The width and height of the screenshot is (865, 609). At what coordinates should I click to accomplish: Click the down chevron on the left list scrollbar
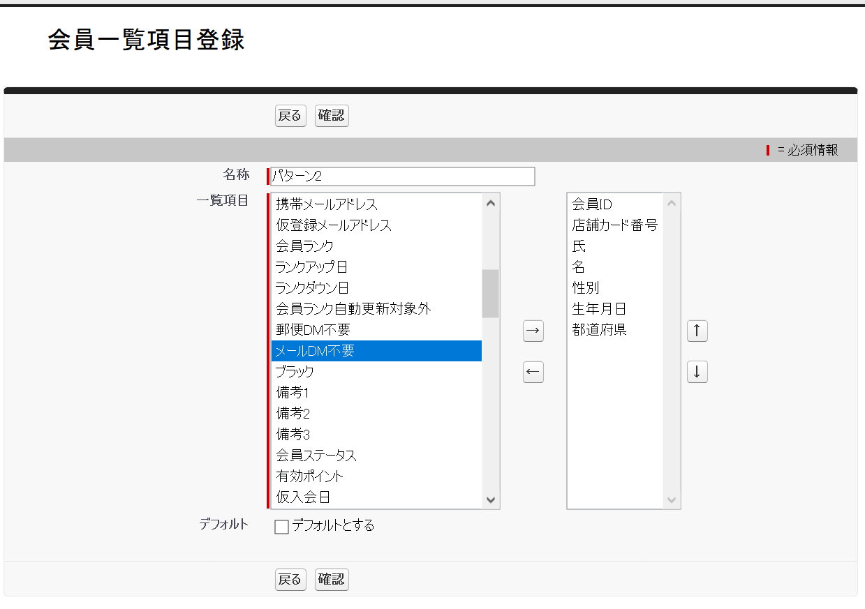tap(491, 499)
